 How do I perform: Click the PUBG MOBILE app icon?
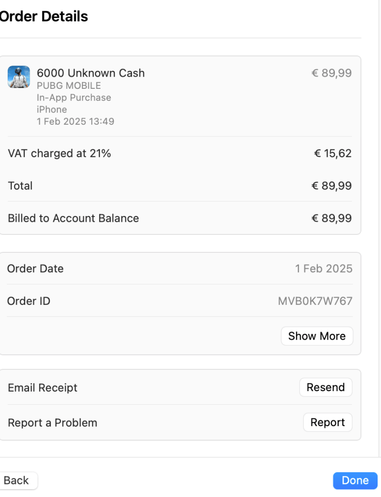click(x=18, y=77)
